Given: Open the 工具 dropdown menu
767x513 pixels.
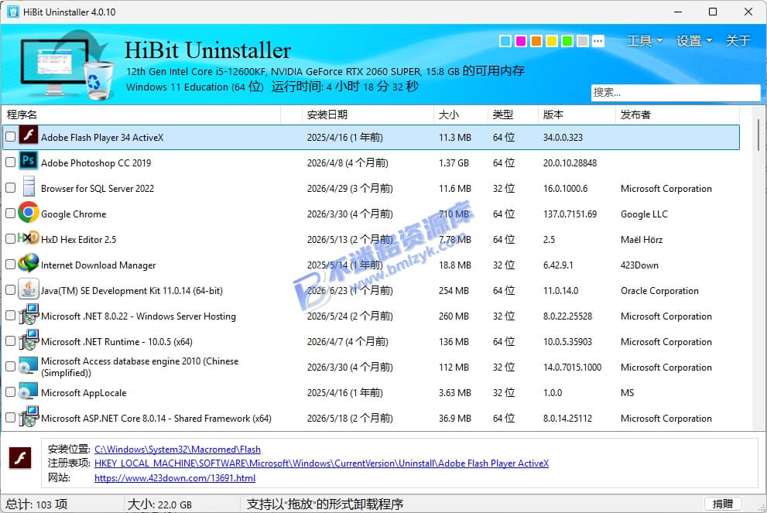Looking at the screenshot, I should tap(645, 40).
